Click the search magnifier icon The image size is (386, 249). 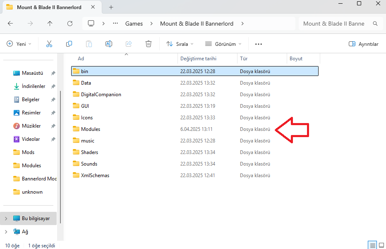point(375,24)
